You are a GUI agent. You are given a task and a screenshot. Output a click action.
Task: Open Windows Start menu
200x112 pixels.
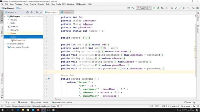pos(2,110)
